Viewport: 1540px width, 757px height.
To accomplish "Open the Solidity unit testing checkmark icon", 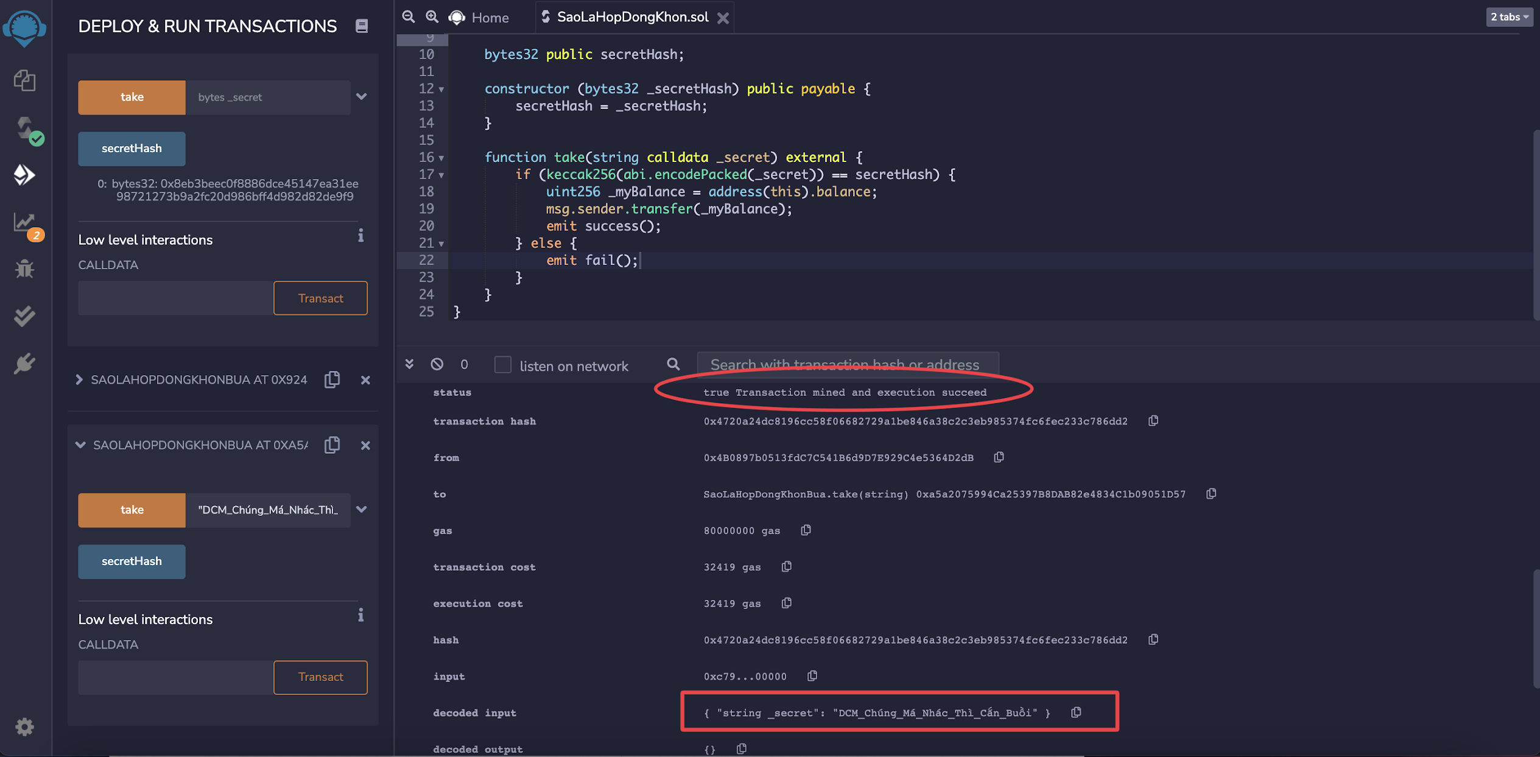I will (24, 315).
